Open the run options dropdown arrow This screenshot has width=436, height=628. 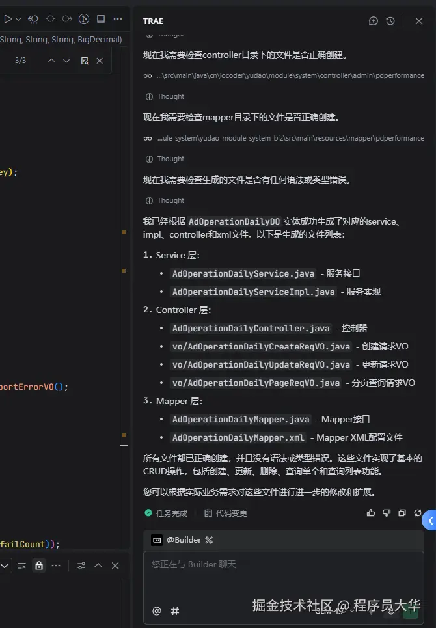[18, 19]
